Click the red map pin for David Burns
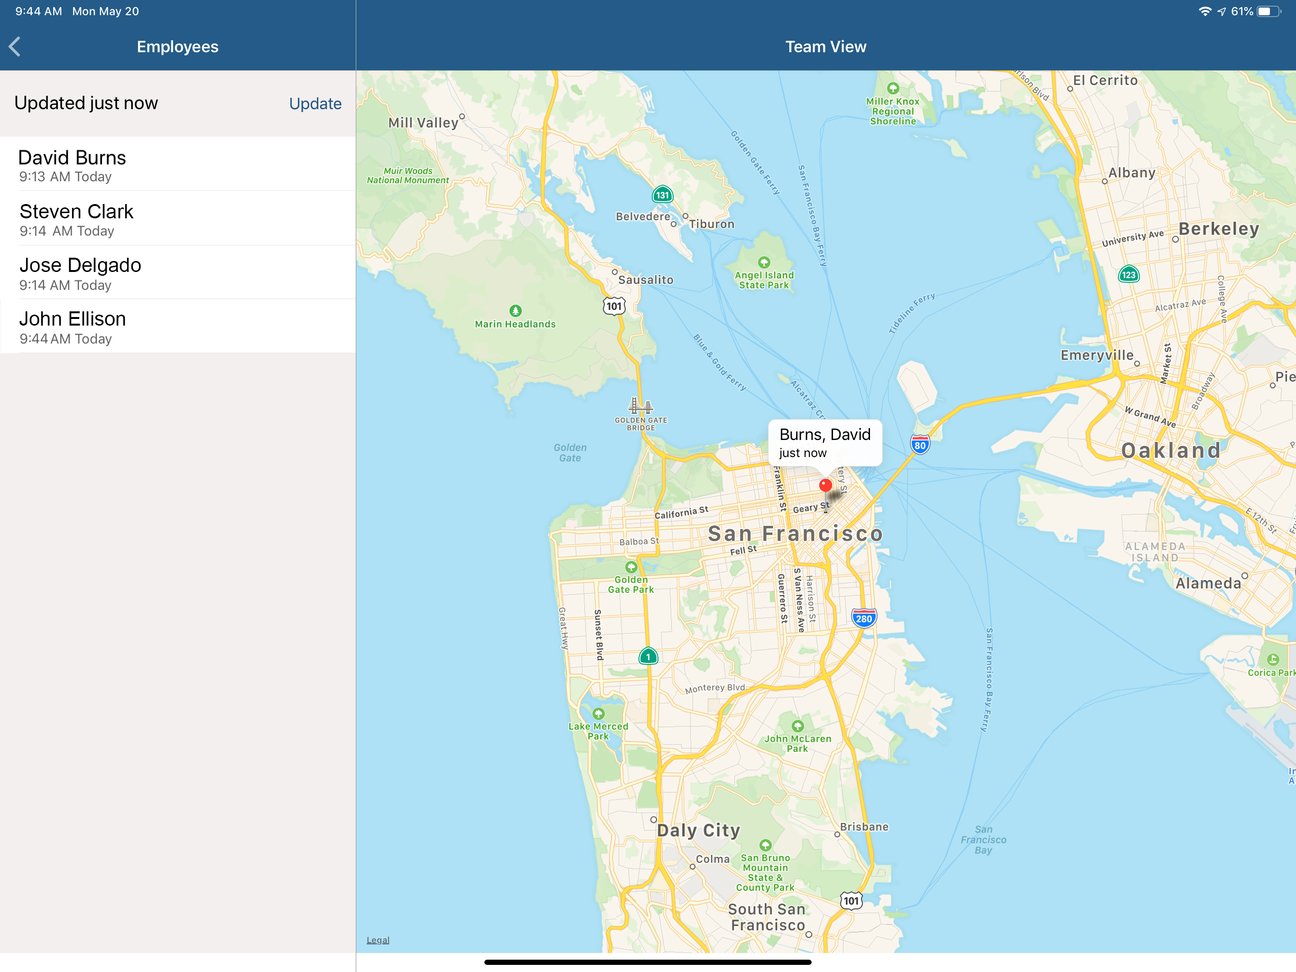This screenshot has width=1296, height=972. click(x=825, y=486)
